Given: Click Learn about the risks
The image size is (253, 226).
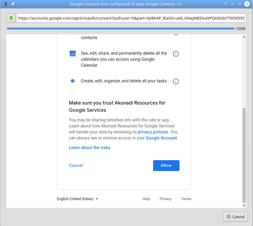Looking at the screenshot, I should pyautogui.click(x=89, y=148).
